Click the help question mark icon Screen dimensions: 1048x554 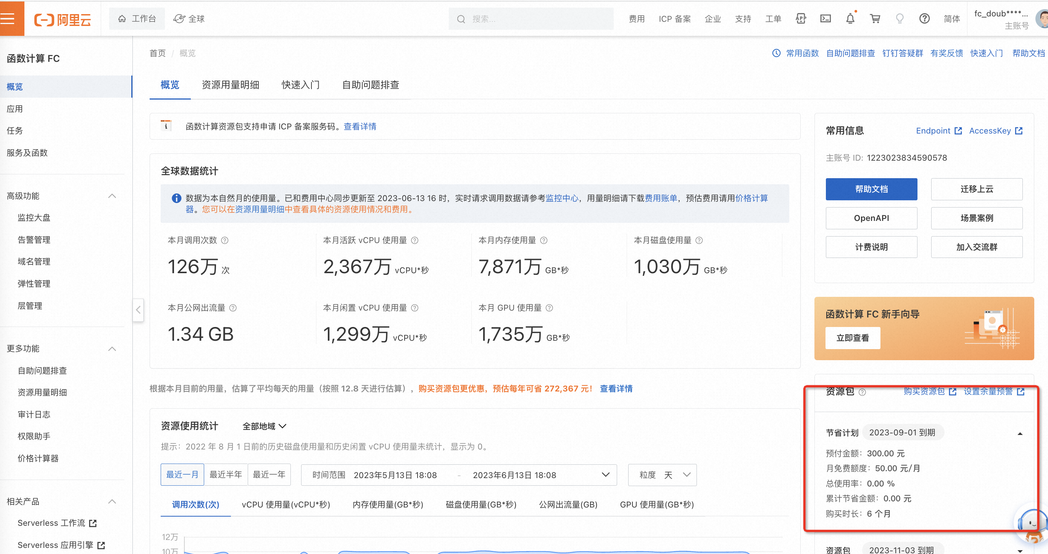pos(924,19)
